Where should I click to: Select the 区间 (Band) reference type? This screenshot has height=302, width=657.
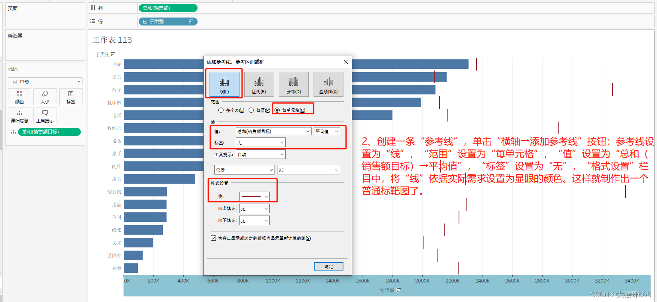point(259,84)
